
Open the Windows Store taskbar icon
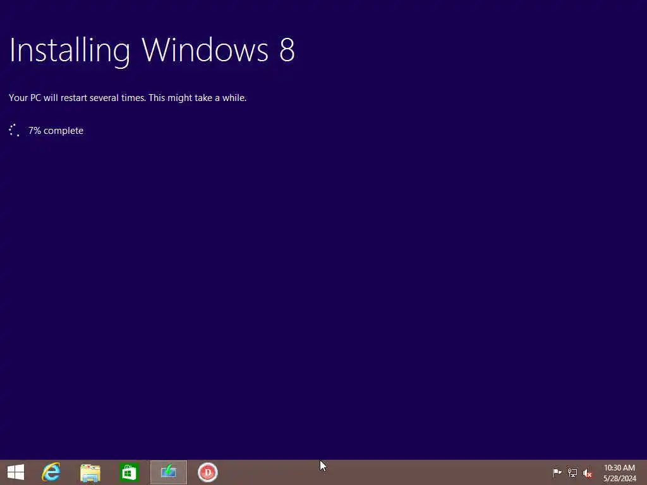click(x=129, y=472)
